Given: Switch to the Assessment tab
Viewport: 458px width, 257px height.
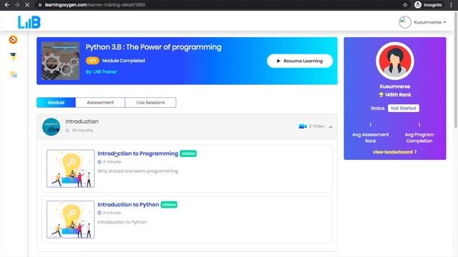Looking at the screenshot, I should tap(100, 103).
